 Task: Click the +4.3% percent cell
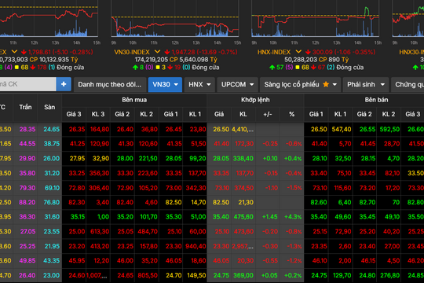[293, 217]
